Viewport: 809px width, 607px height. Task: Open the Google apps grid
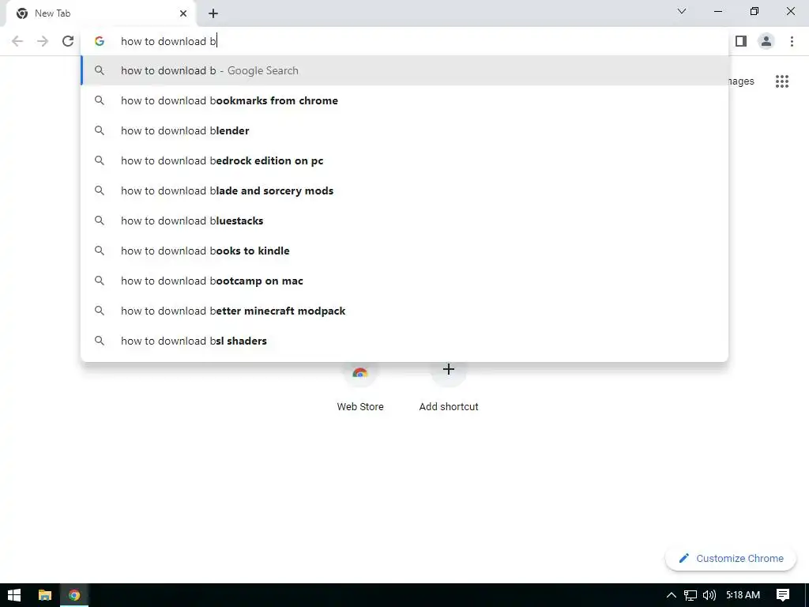782,81
